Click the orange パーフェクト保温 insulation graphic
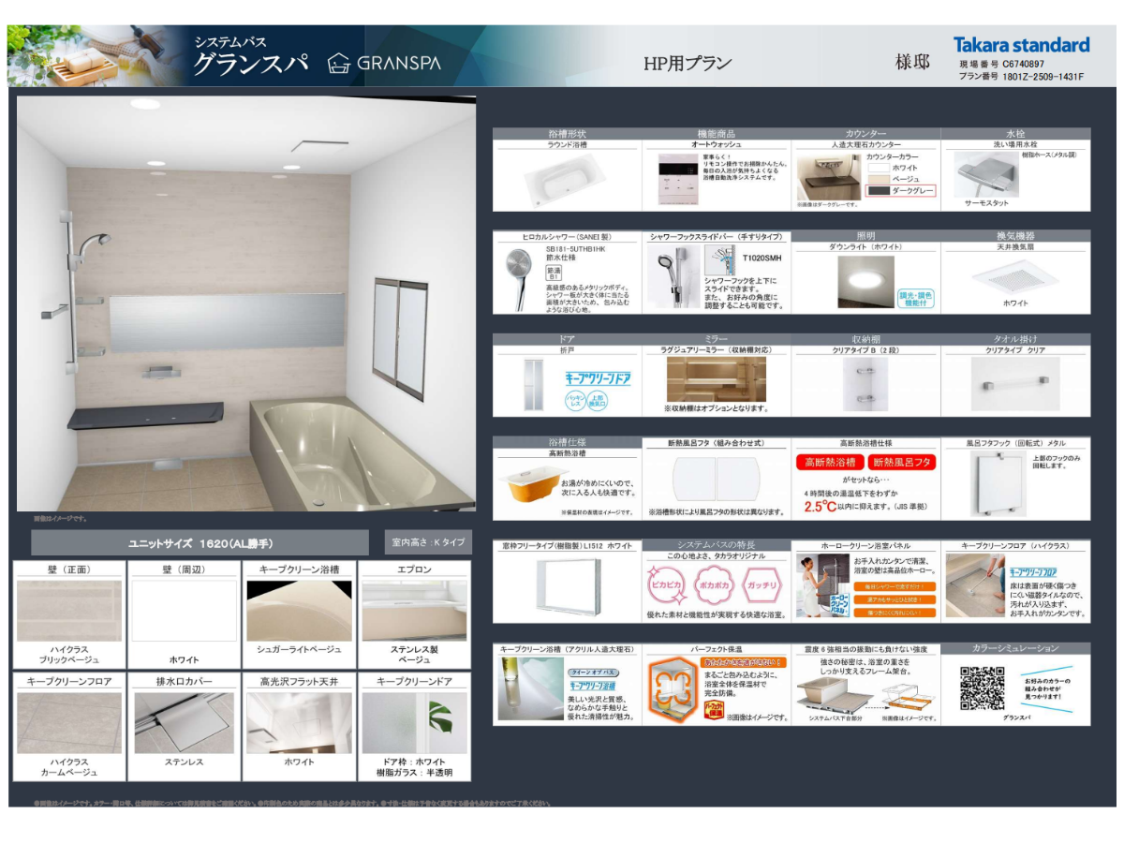1124x843 pixels. click(x=673, y=687)
